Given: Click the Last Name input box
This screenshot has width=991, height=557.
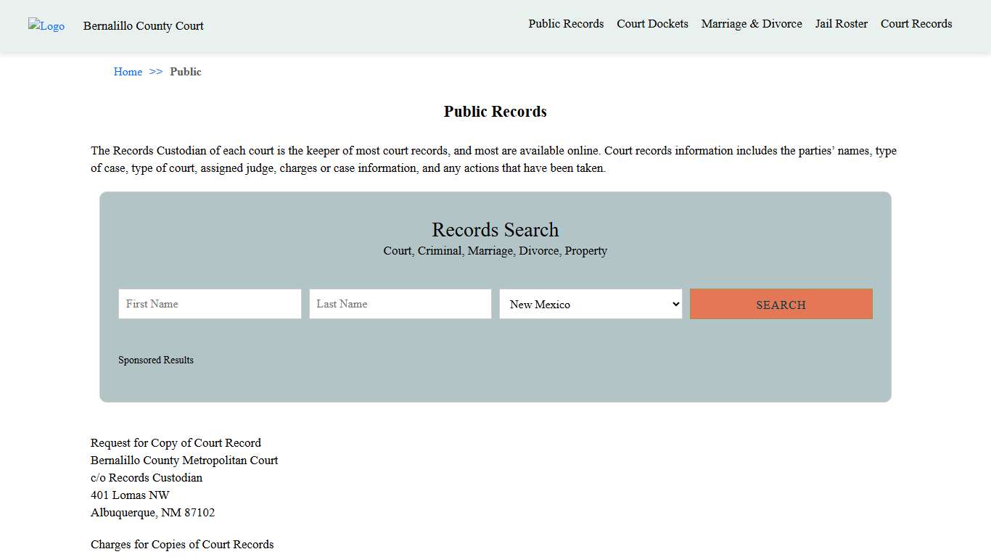Looking at the screenshot, I should (400, 304).
